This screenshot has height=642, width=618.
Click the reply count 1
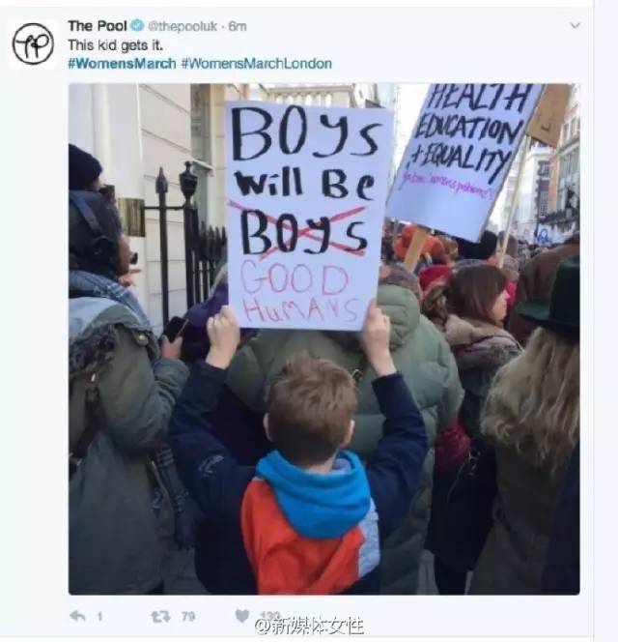coord(99,616)
